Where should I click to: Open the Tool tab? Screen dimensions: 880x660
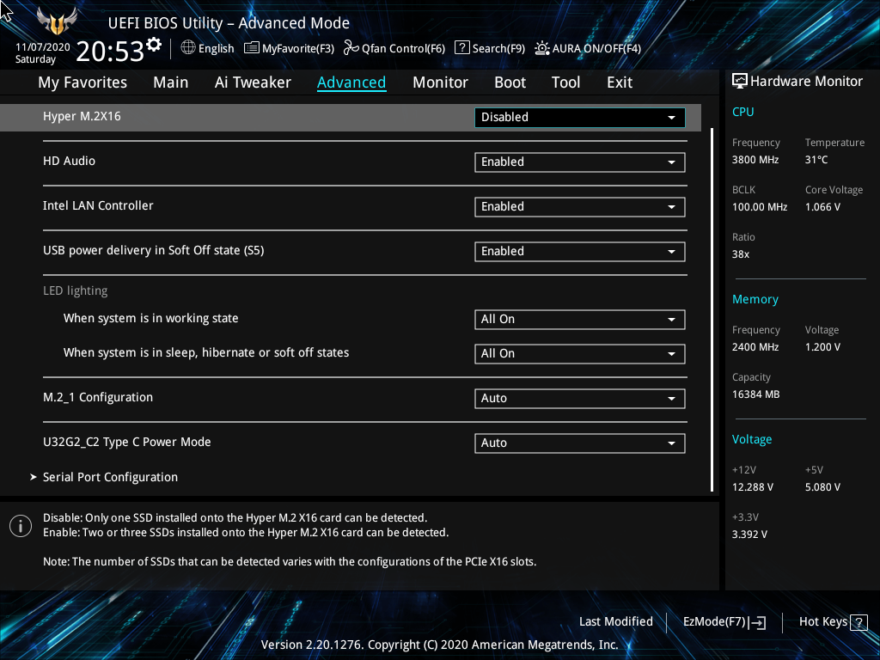[565, 82]
